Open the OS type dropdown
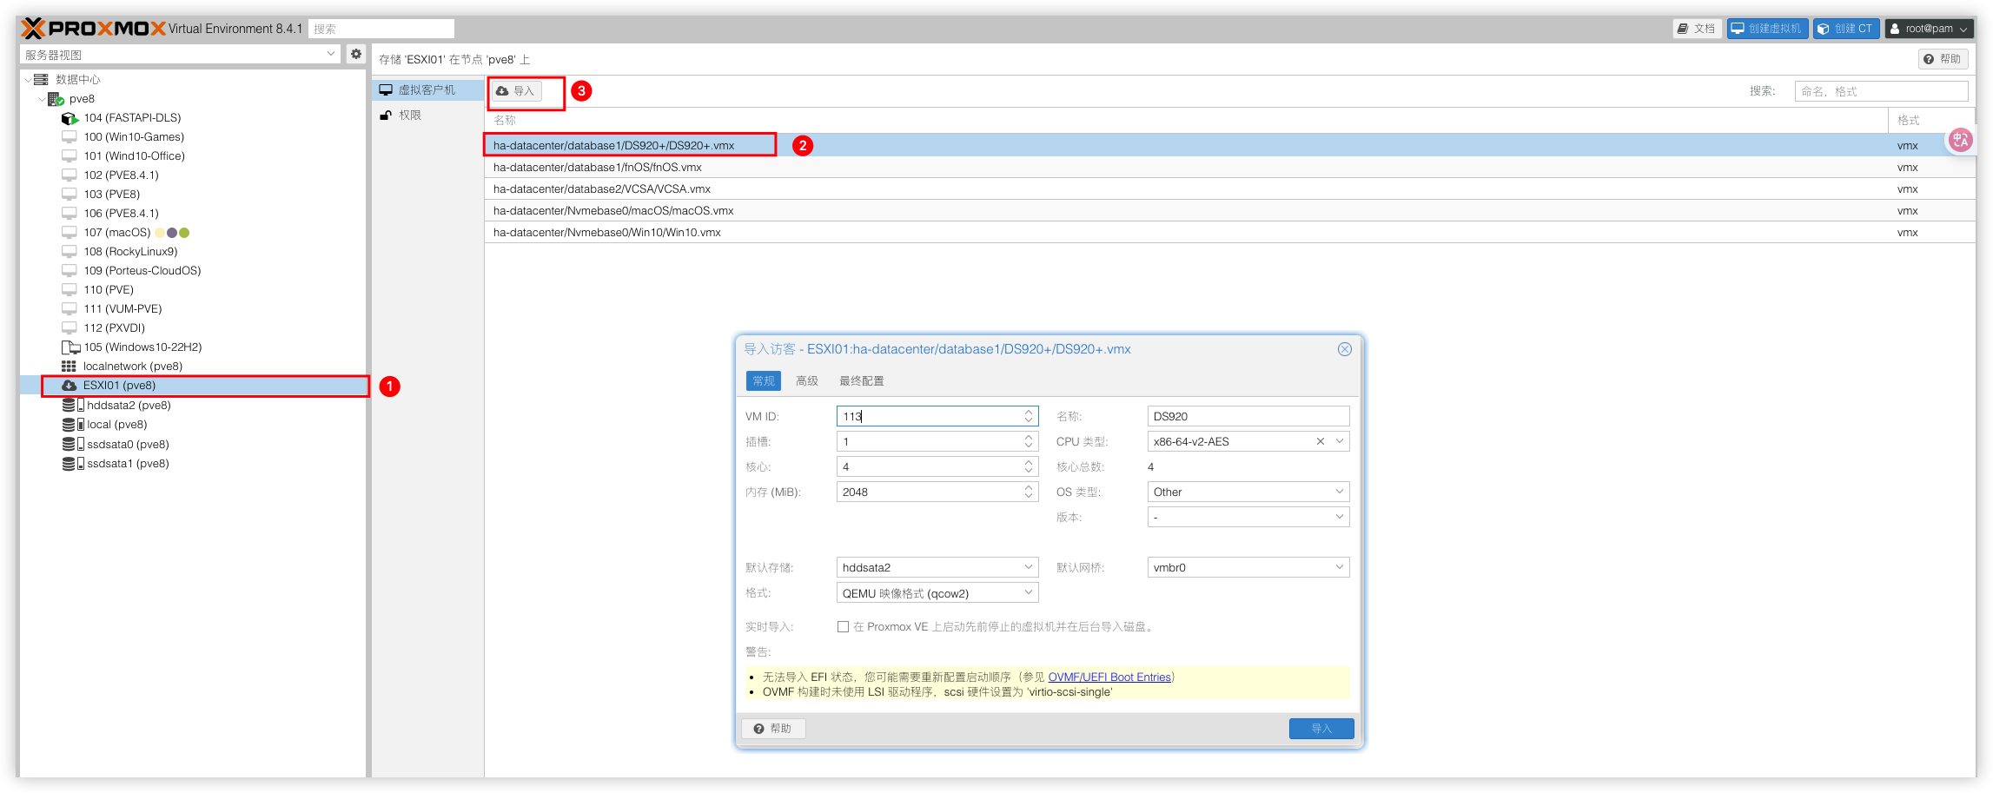This screenshot has height=793, width=1993. pos(1340,492)
